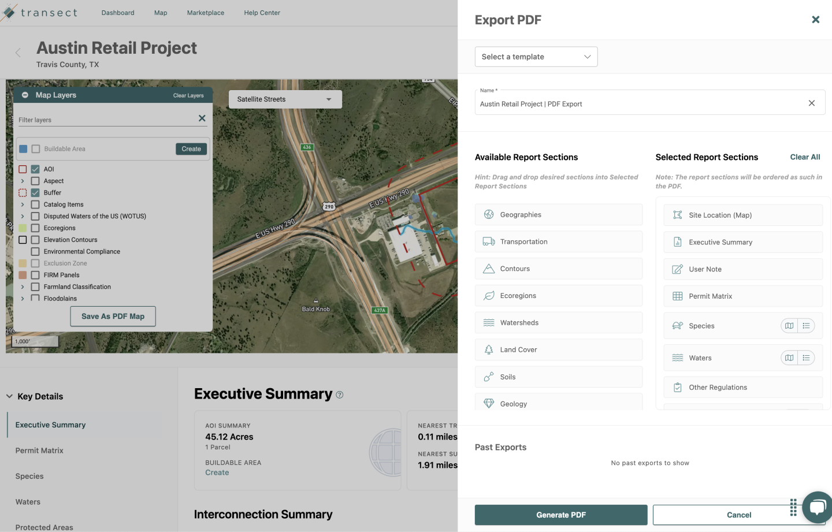Switch Waters section to map view

[789, 358]
